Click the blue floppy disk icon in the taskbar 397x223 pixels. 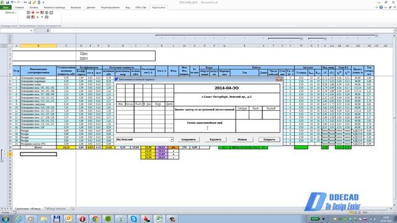(56, 219)
